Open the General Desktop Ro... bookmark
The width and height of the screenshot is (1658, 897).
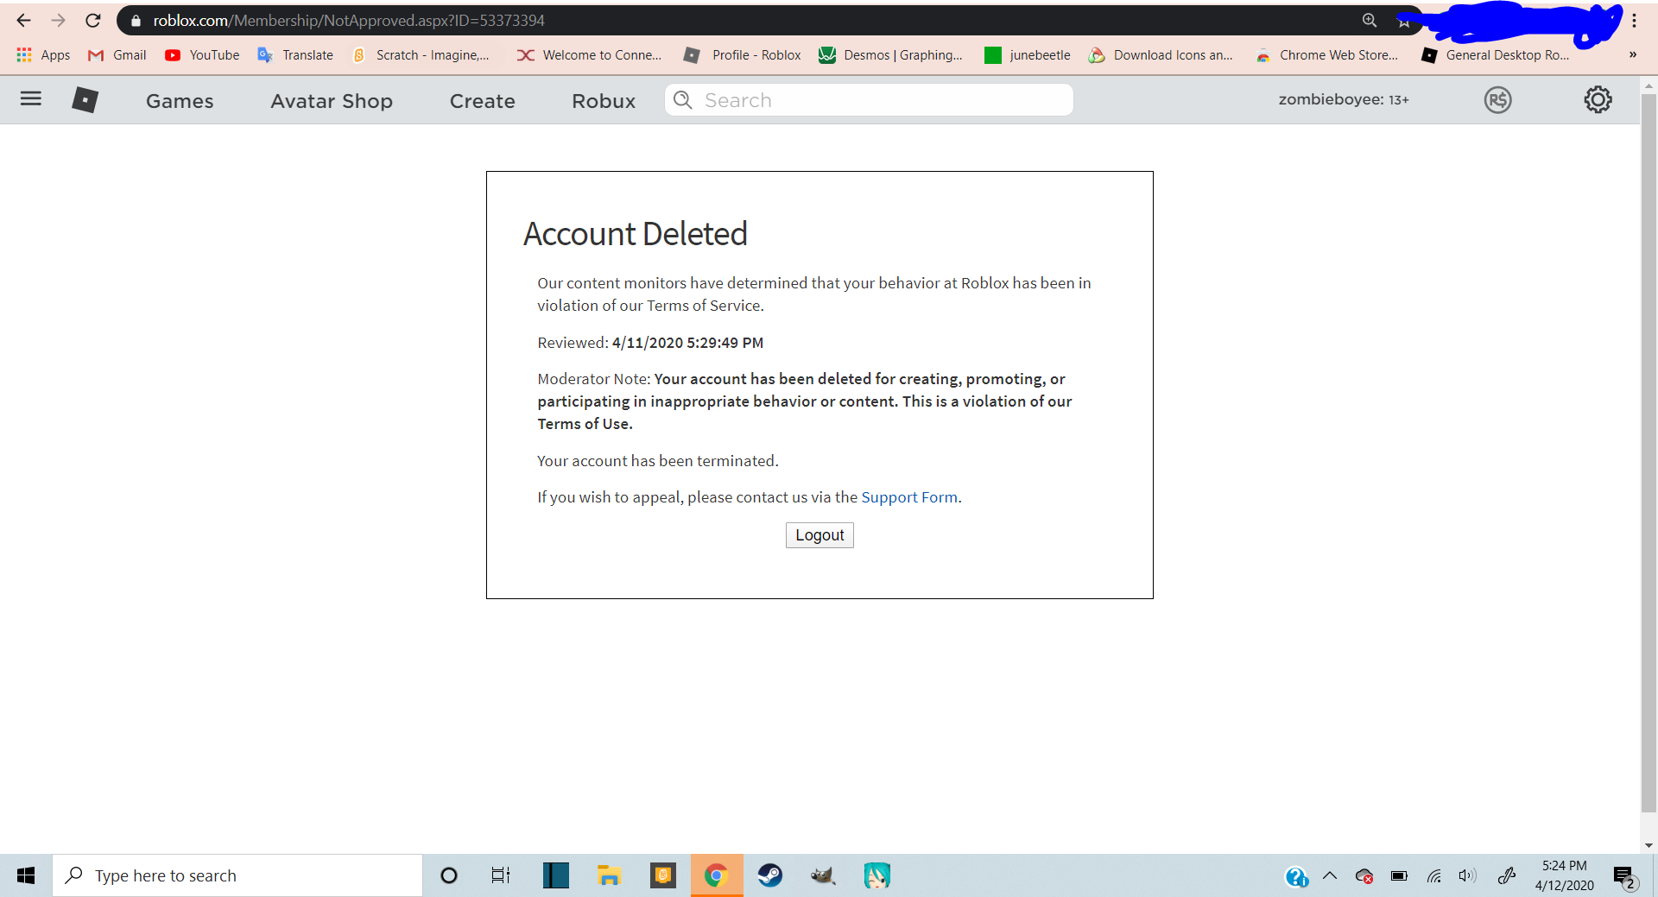1496,55
